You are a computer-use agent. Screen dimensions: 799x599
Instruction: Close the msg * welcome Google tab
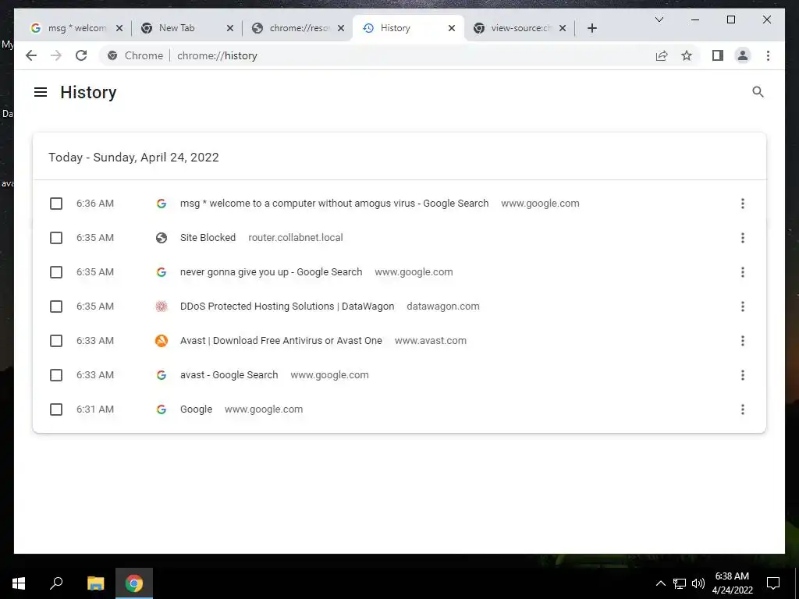[119, 28]
